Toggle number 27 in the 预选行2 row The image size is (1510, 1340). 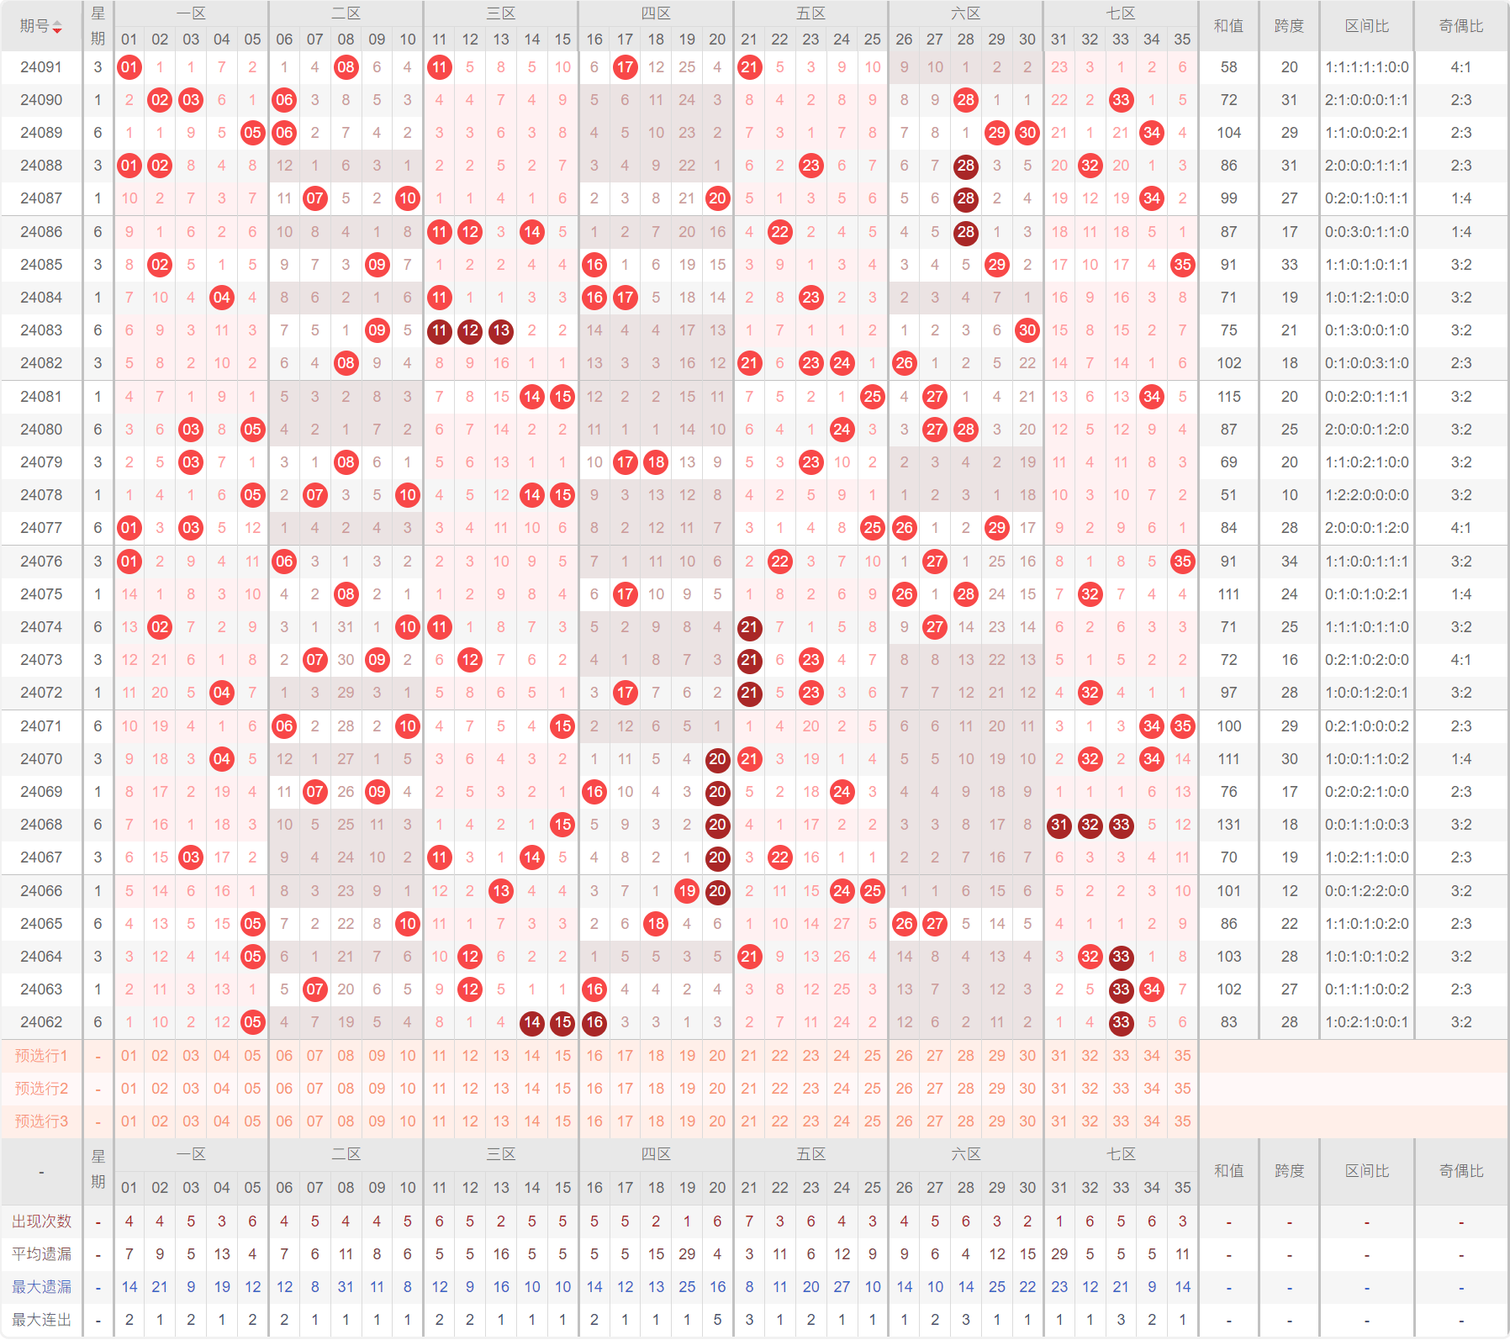click(x=935, y=1089)
